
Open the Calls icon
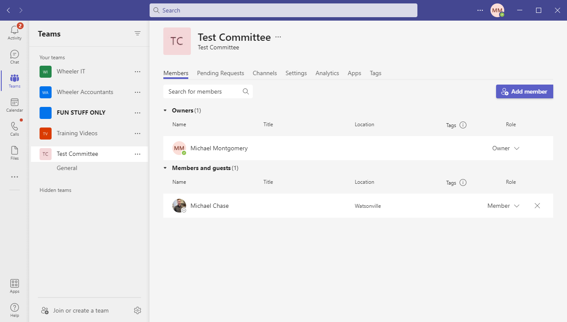tap(15, 129)
